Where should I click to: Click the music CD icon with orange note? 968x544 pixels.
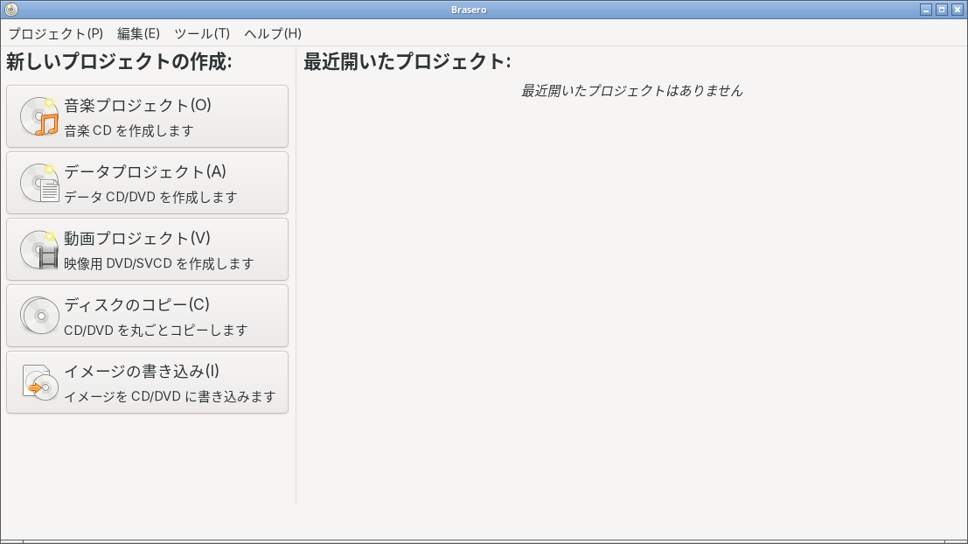point(39,116)
